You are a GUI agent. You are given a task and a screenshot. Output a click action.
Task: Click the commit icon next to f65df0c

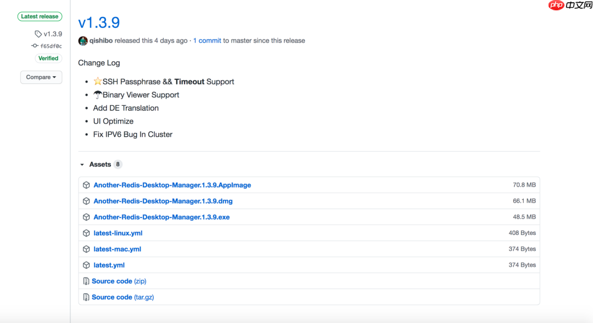35,46
